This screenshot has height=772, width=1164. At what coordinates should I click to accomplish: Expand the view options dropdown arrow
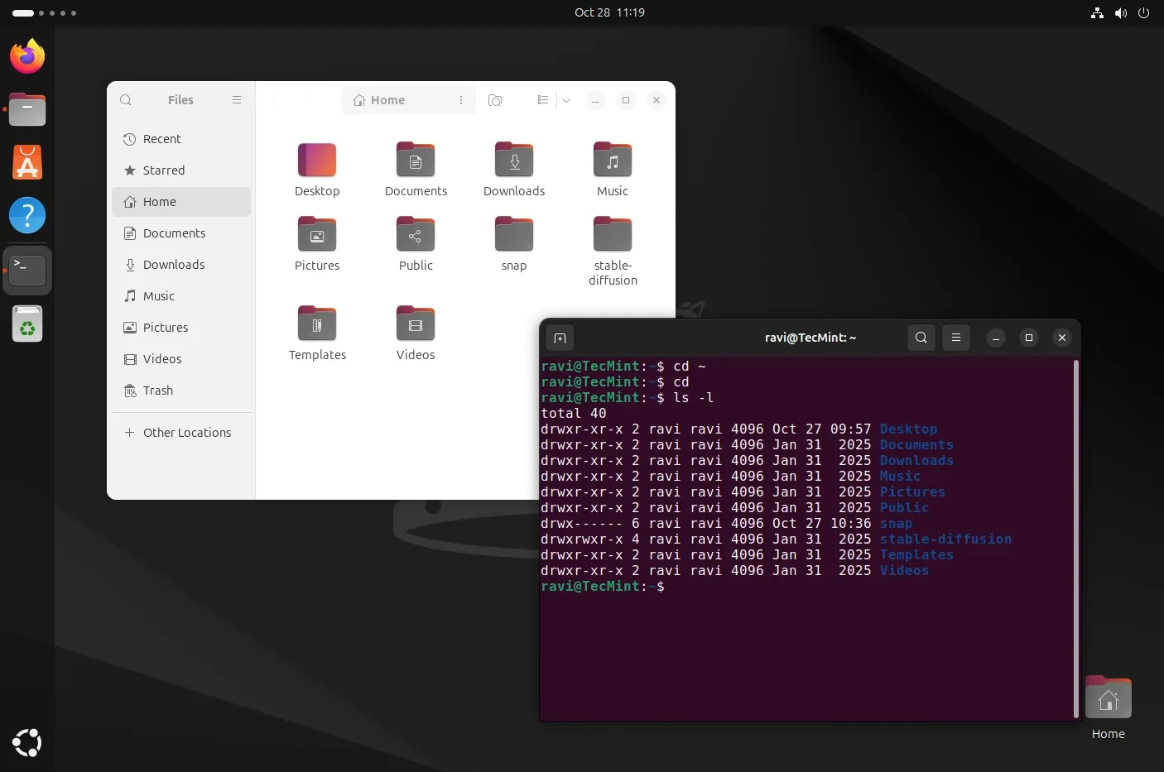coord(566,100)
